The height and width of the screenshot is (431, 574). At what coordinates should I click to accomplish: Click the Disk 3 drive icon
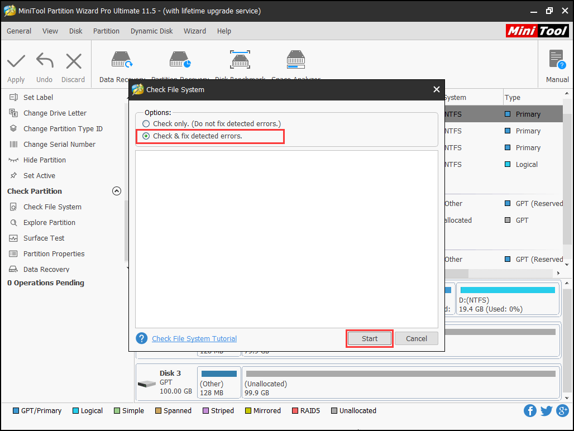(x=147, y=384)
